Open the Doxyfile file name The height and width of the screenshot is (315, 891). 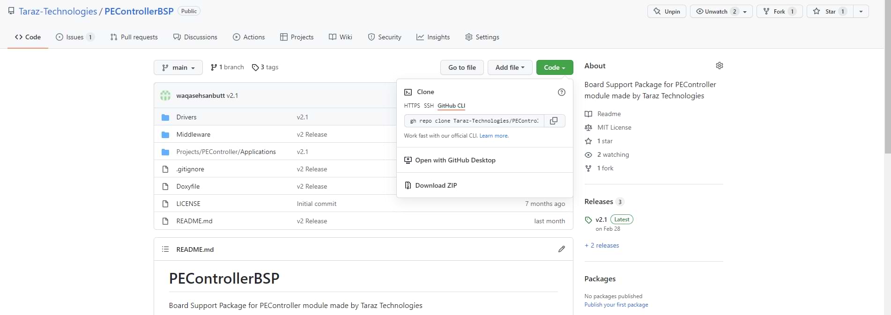(x=188, y=186)
